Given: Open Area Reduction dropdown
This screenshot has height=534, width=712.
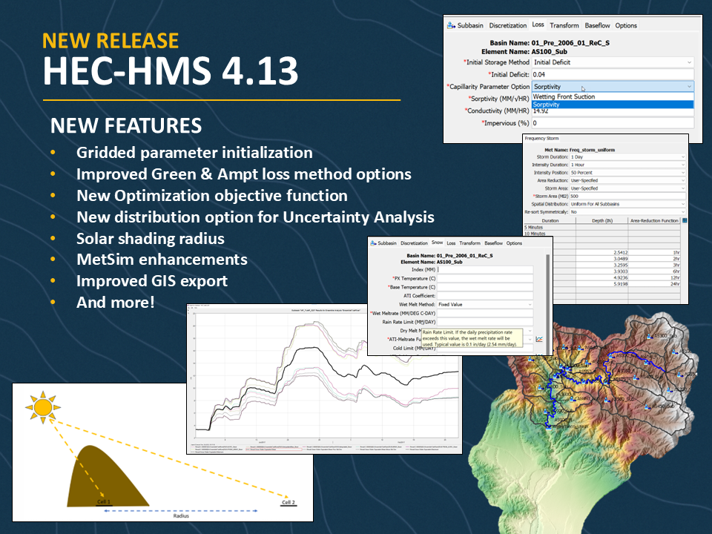Looking at the screenshot, I should pyautogui.click(x=627, y=181).
